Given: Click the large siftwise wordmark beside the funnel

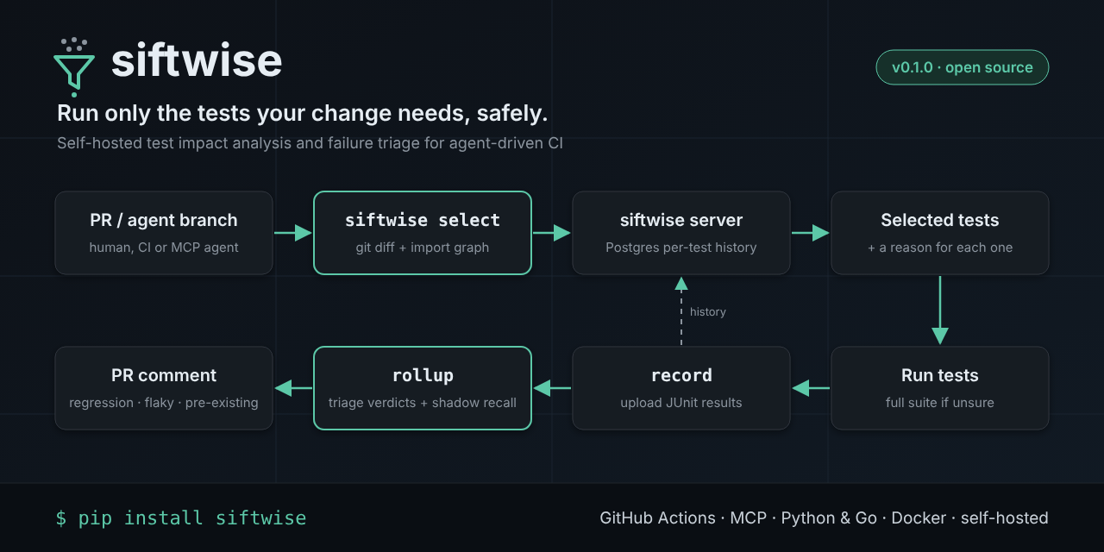Looking at the screenshot, I should [x=197, y=61].
